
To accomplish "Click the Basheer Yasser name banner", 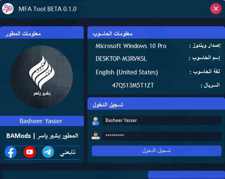I will pos(42,121).
